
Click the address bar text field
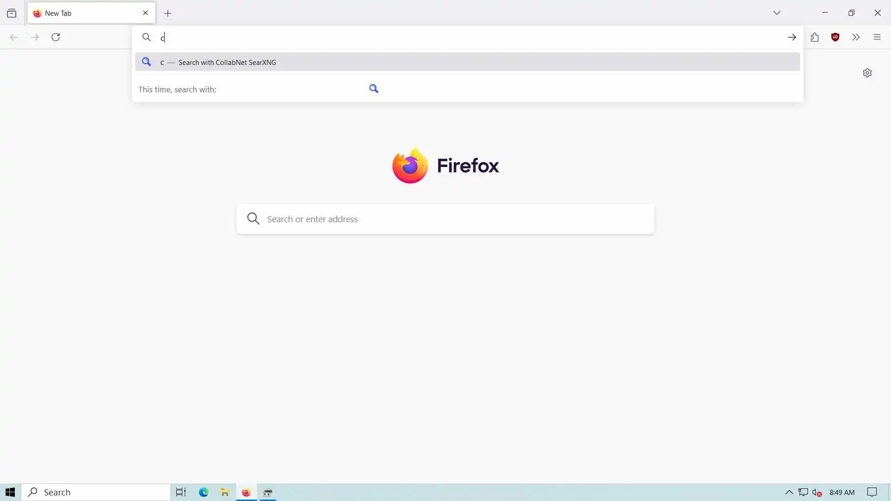(x=464, y=37)
